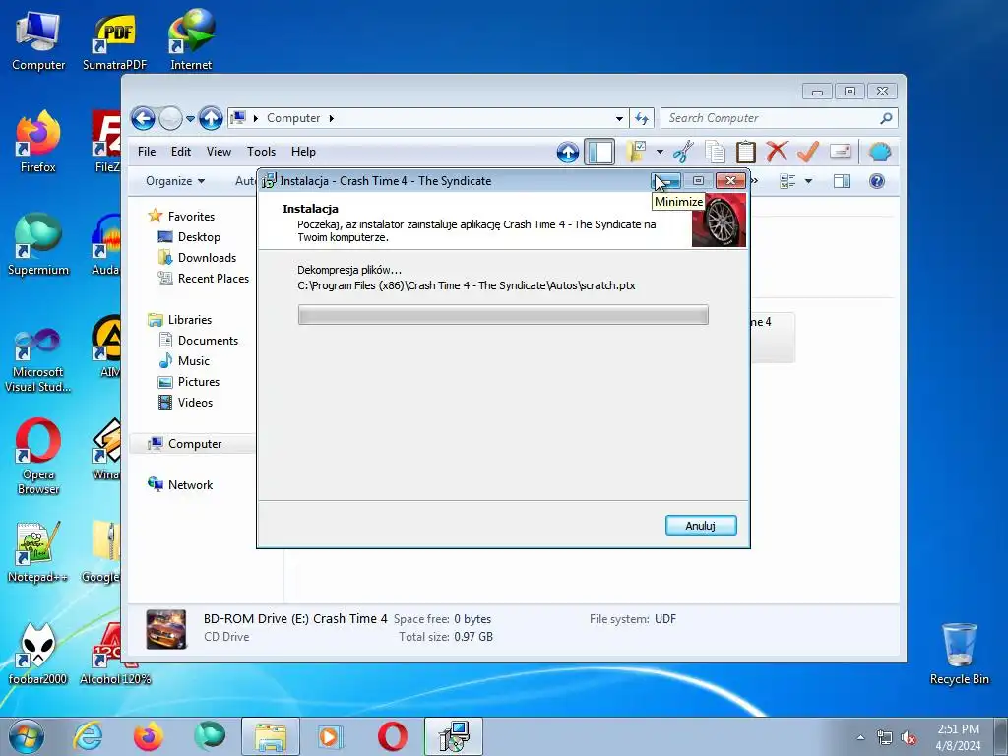Open the Help menu
The image size is (1008, 756).
click(x=303, y=152)
